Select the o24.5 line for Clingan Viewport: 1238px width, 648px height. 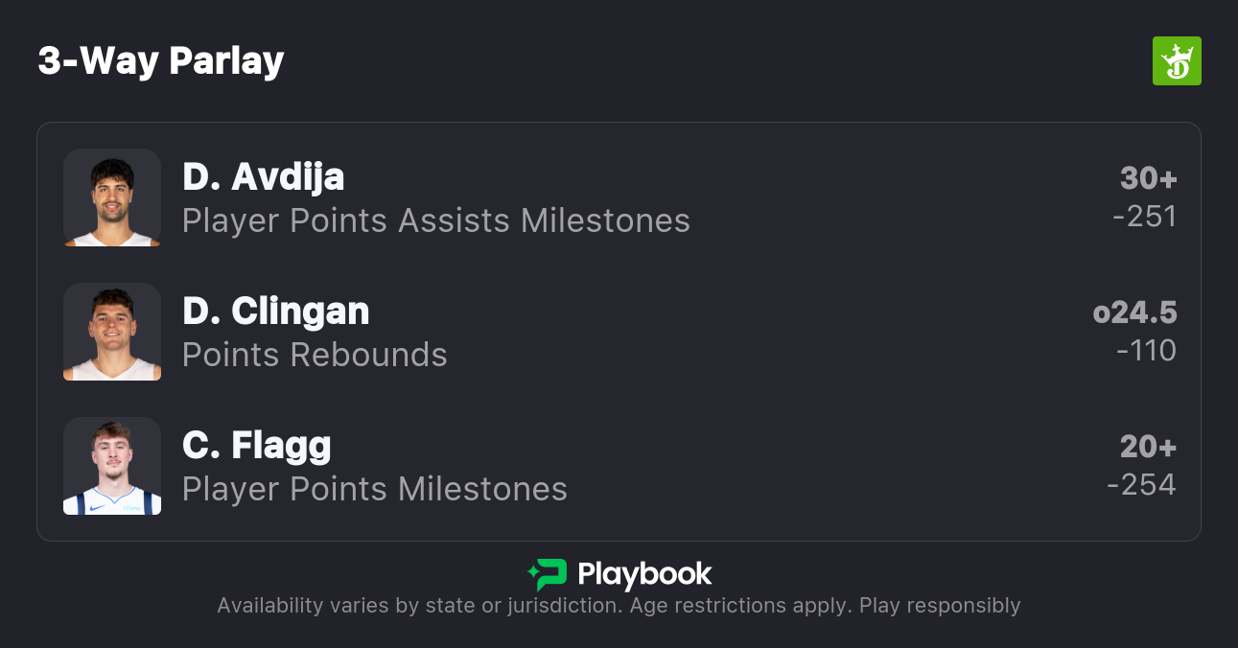(1134, 312)
